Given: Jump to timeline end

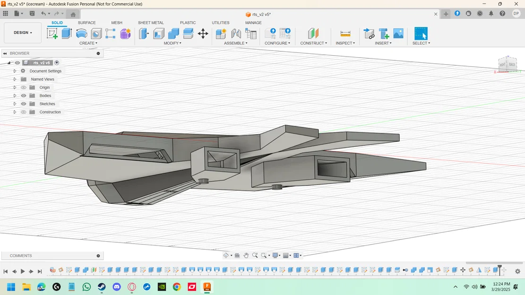Looking at the screenshot, I should [x=40, y=271].
